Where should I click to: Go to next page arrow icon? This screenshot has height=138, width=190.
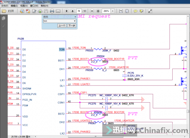point(73,11)
